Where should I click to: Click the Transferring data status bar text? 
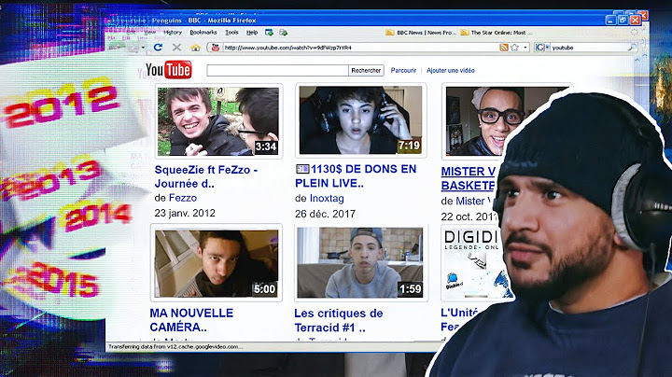[175, 346]
